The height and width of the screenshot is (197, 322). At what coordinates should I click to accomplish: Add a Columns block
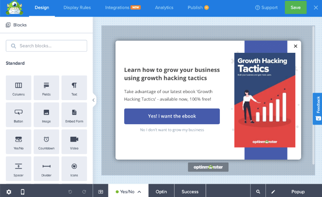(x=18, y=88)
